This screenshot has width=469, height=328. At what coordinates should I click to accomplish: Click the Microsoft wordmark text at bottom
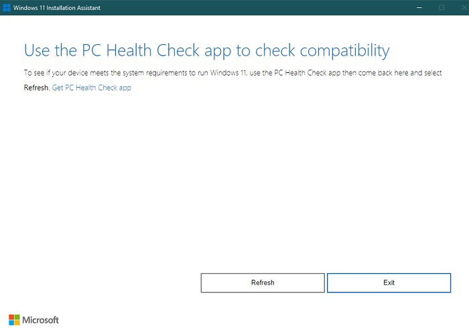click(x=40, y=320)
